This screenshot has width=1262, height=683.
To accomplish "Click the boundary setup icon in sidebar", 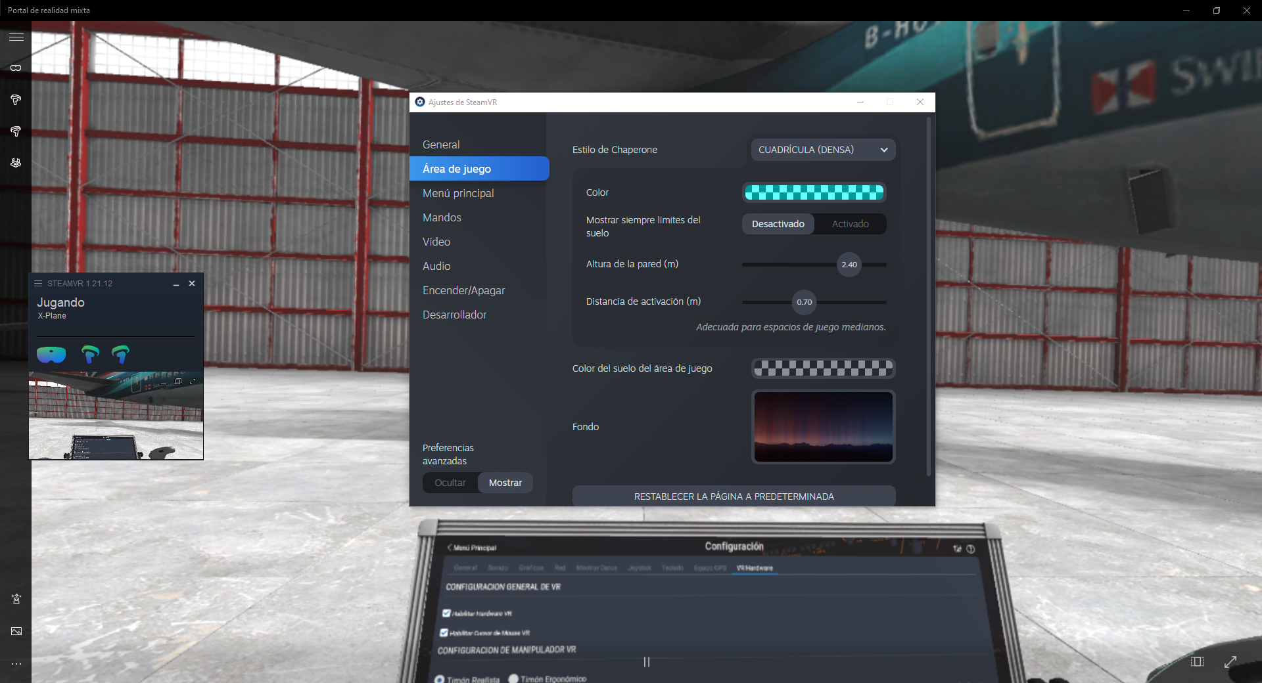I will pos(16,162).
